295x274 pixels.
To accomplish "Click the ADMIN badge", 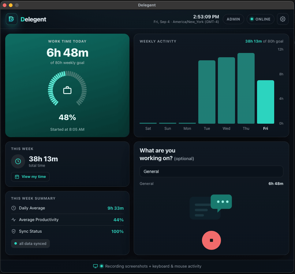I will (x=233, y=19).
